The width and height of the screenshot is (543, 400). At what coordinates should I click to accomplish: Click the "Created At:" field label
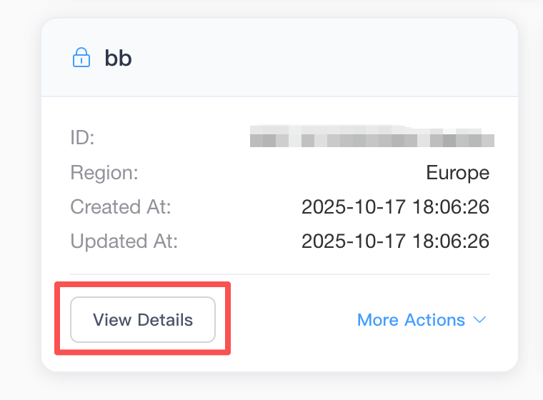[x=121, y=207]
